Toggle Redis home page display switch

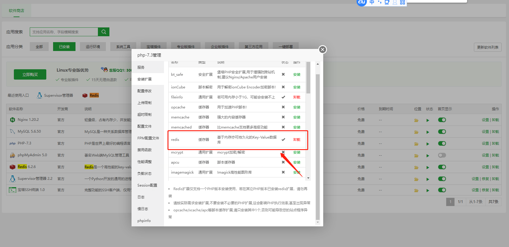point(442,167)
